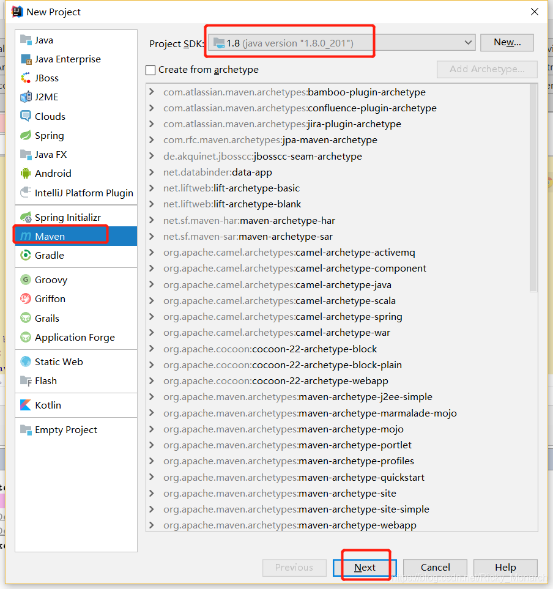Select camel-archetype-scala in list

pyautogui.click(x=280, y=300)
